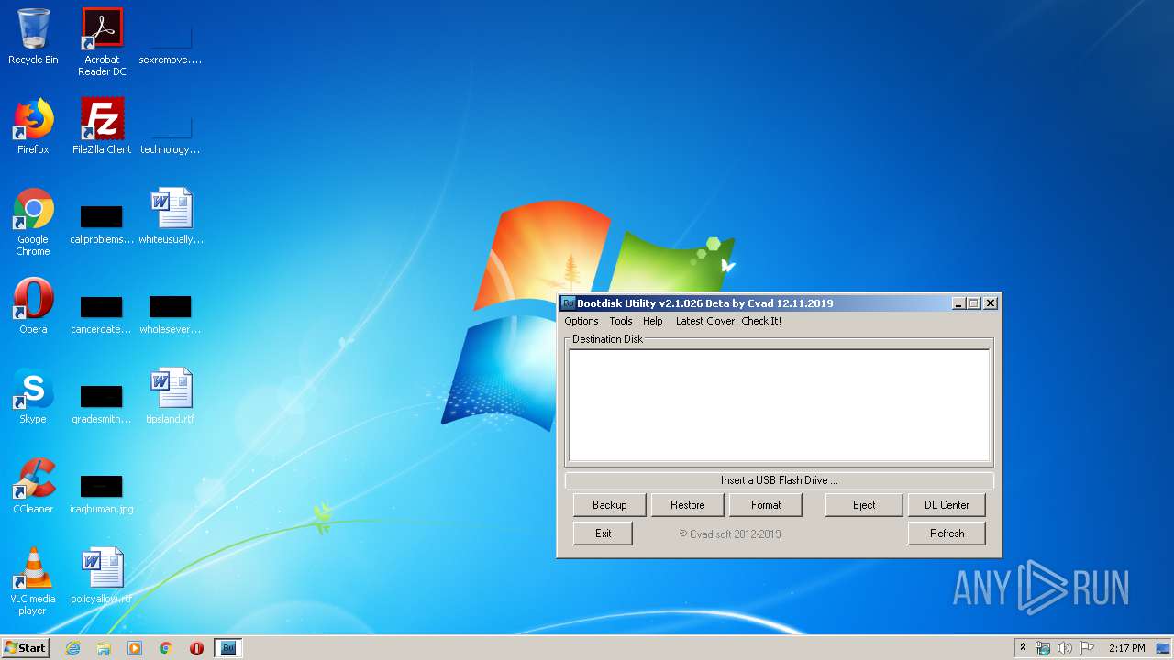Minimize the Bootdisk Utility window
Viewport: 1174px width, 660px height.
click(958, 303)
